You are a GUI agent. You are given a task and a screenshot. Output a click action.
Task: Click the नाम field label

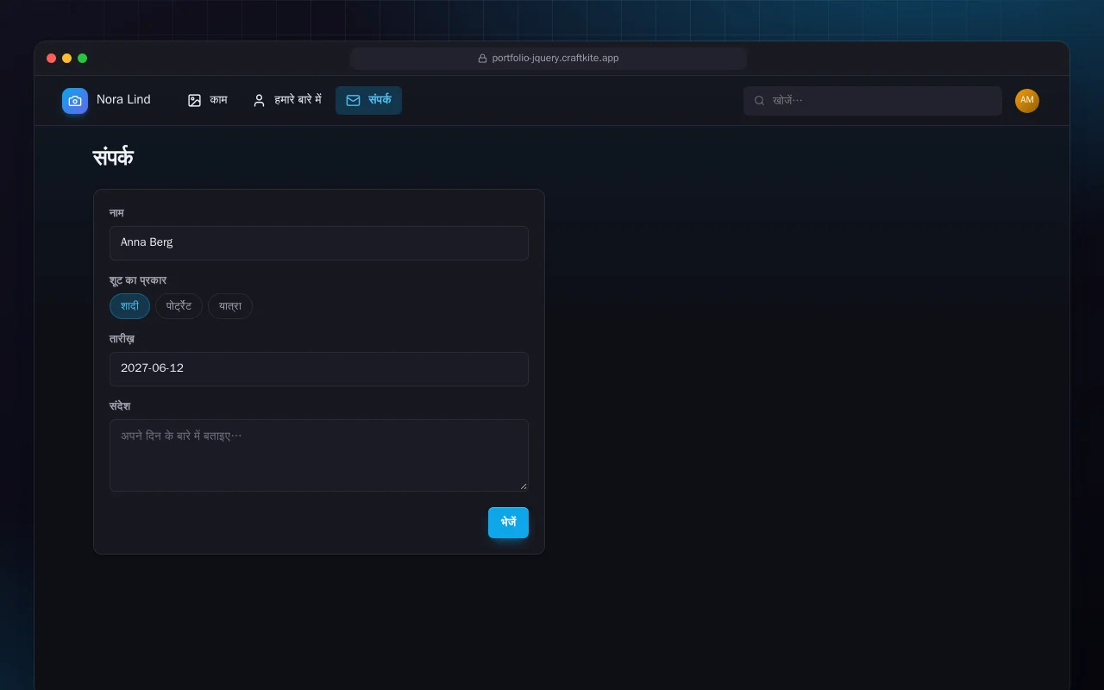[x=116, y=213]
